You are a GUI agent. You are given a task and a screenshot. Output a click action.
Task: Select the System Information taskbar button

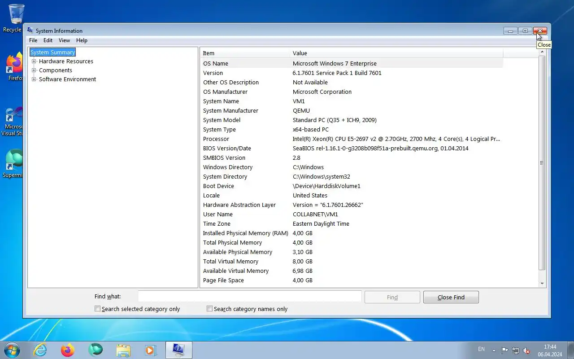point(179,350)
